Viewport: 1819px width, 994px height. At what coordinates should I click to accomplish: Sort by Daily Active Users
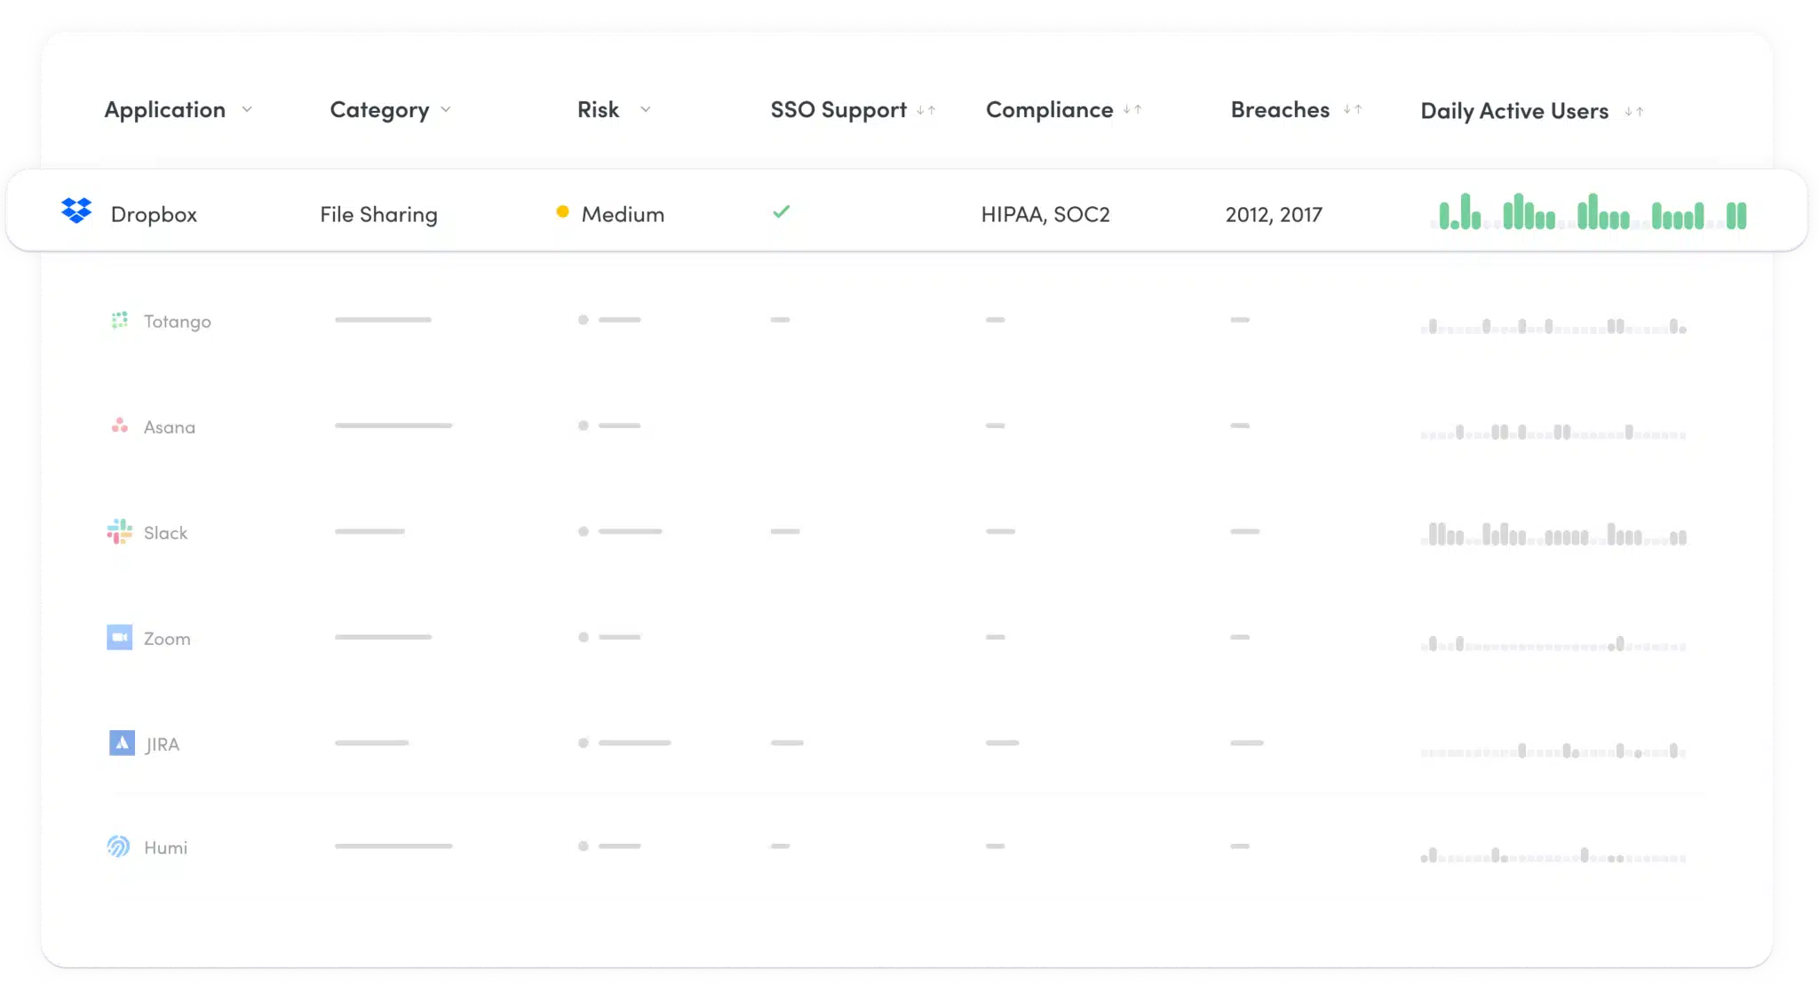[x=1633, y=112]
